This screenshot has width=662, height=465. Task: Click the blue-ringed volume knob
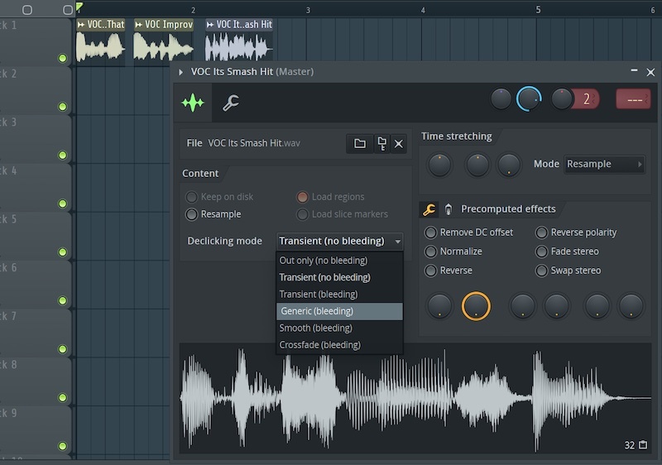[529, 99]
